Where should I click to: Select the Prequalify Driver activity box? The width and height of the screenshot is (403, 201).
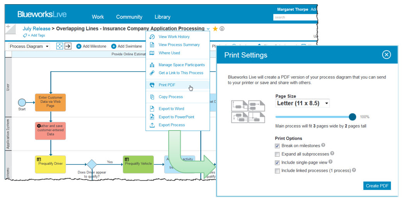click(50, 164)
